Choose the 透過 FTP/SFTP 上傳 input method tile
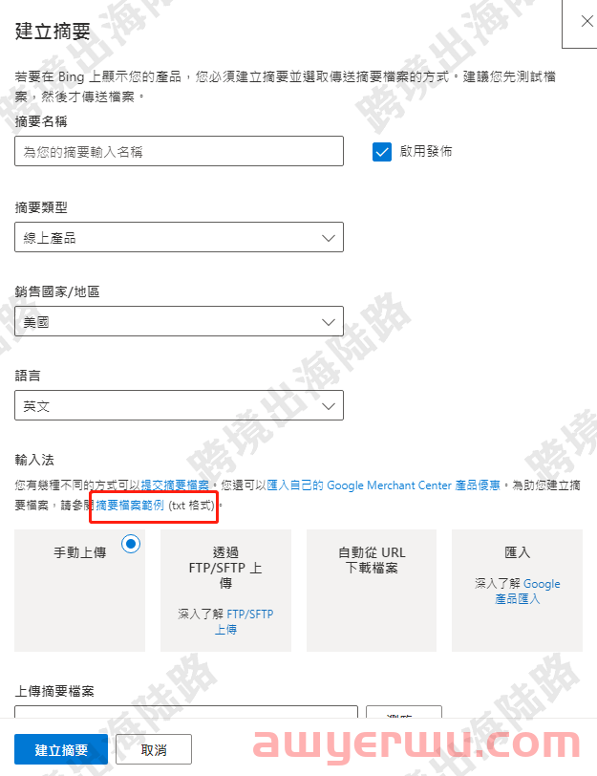Viewport: 597px width, 776px height. pos(225,591)
